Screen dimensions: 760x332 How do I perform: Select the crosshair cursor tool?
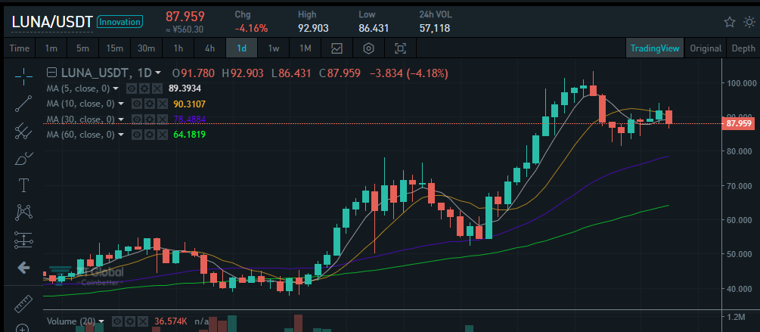[x=23, y=74]
